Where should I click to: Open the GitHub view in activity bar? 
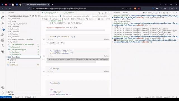[3, 51]
